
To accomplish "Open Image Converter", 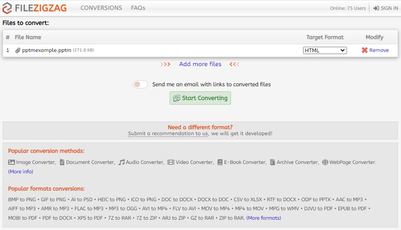I will pyautogui.click(x=36, y=162).
